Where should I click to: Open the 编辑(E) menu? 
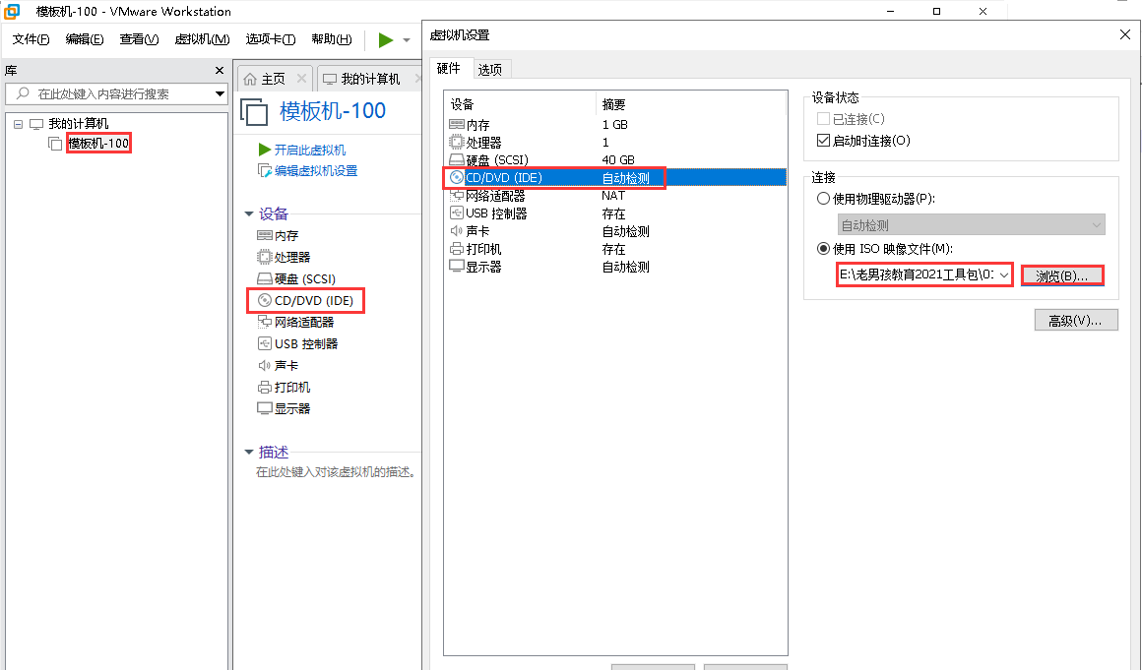(x=85, y=39)
